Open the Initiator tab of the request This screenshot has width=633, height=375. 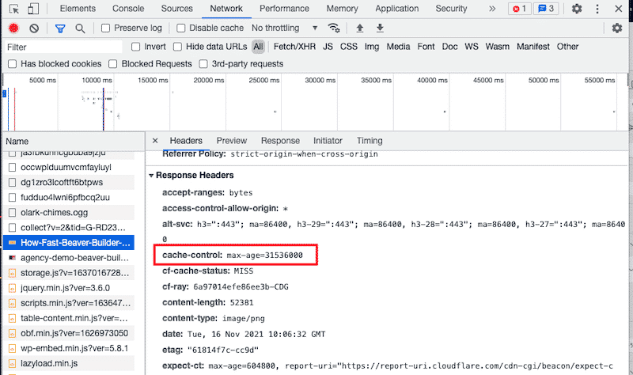point(328,141)
